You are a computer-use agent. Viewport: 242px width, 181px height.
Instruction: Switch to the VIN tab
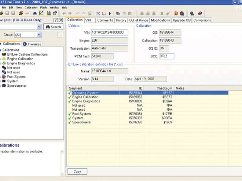90,20
